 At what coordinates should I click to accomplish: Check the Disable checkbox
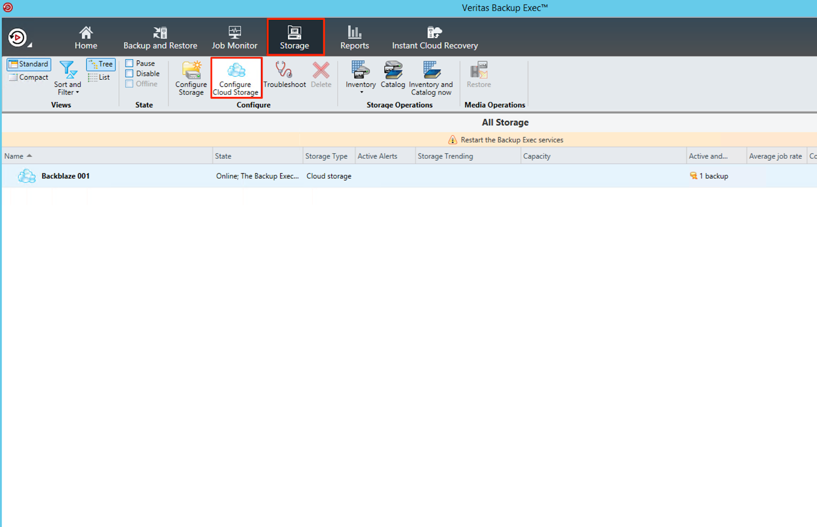[x=130, y=74]
